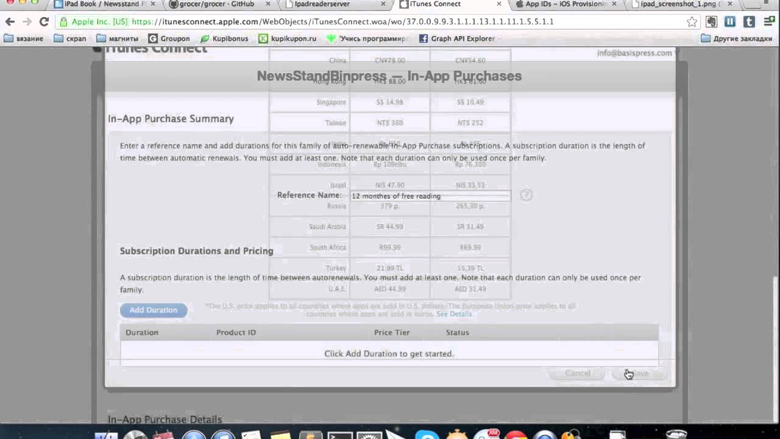
Task: Click the question mark help icon by Reference Name
Action: [x=526, y=195]
